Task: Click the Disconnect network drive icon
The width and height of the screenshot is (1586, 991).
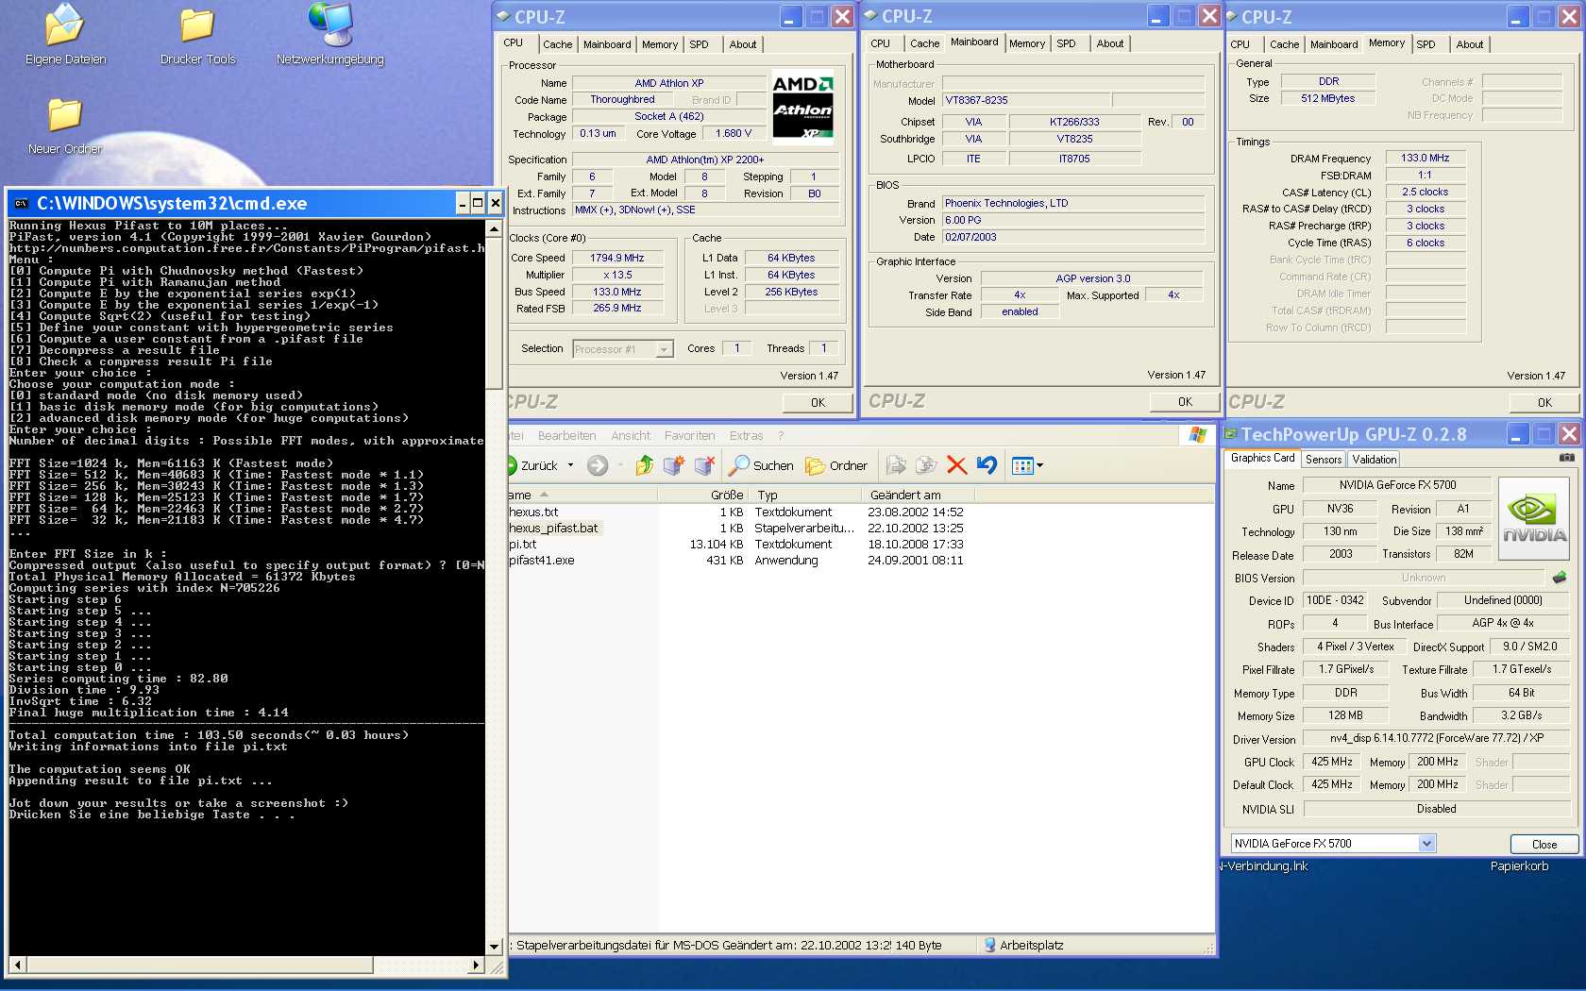Action: tap(704, 465)
